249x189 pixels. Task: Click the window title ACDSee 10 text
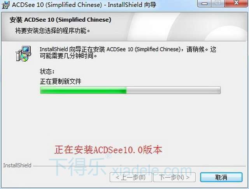(84, 5)
